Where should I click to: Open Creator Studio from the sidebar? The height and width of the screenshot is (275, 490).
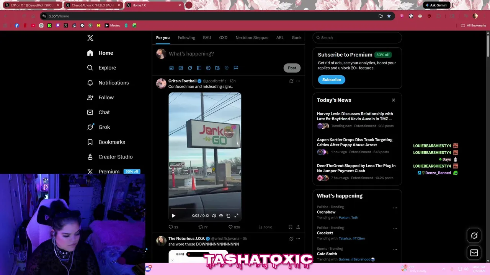pyautogui.click(x=110, y=157)
